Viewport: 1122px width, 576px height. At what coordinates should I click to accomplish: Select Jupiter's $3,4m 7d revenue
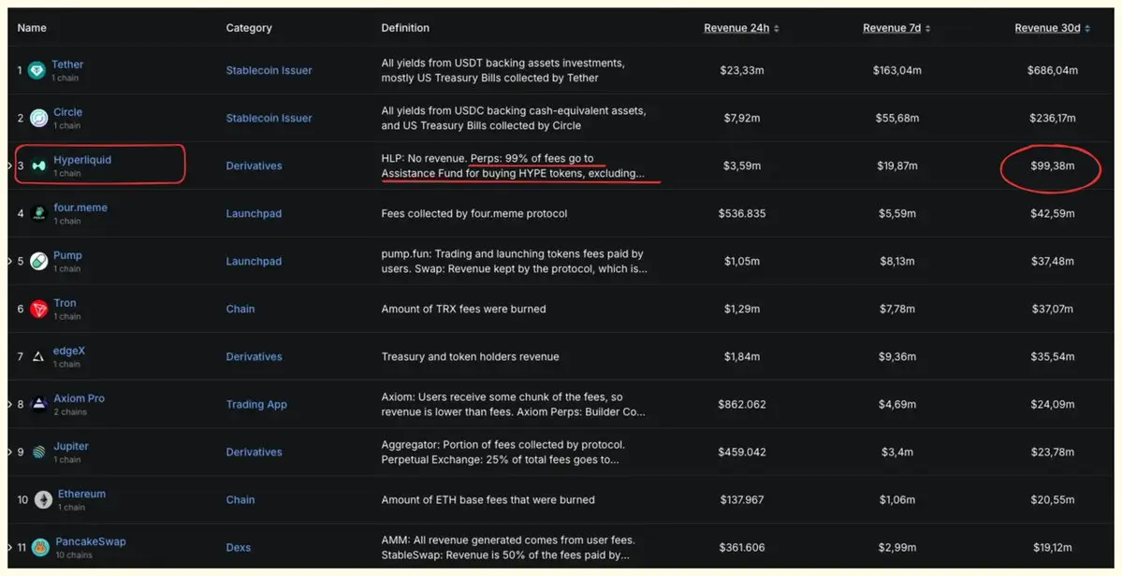(x=896, y=452)
